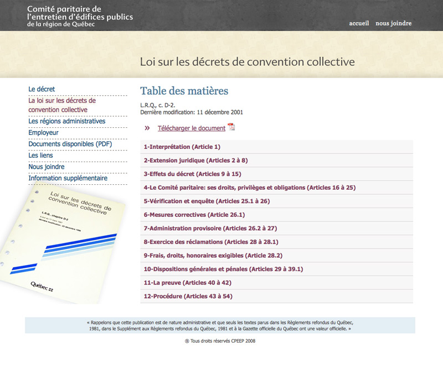Expand 2-Extension juridique section
This screenshot has height=368, width=443.
point(195,160)
